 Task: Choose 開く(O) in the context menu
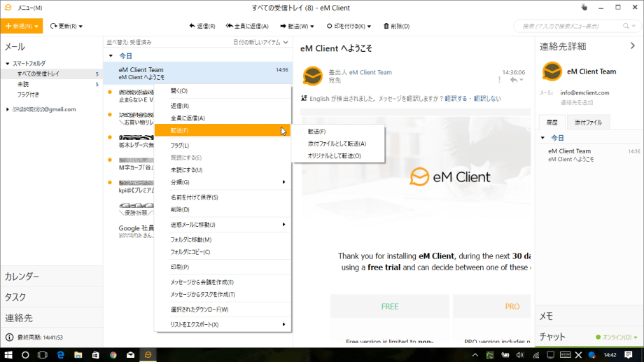pos(223,91)
